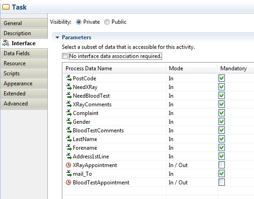Click the Gender parameter icon
254x199 pixels.
(x=69, y=121)
